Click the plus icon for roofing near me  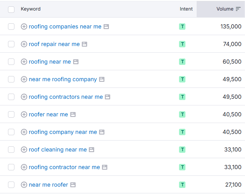click(24, 62)
